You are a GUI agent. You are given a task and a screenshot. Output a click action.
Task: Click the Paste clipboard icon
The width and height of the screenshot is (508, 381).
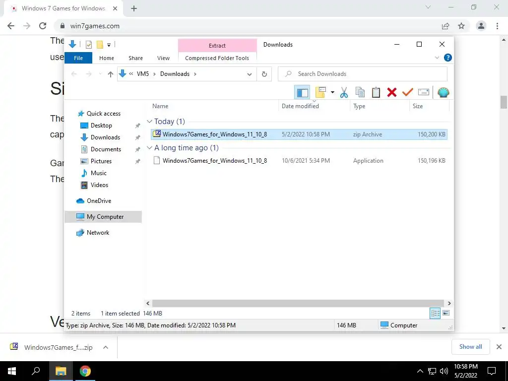376,92
